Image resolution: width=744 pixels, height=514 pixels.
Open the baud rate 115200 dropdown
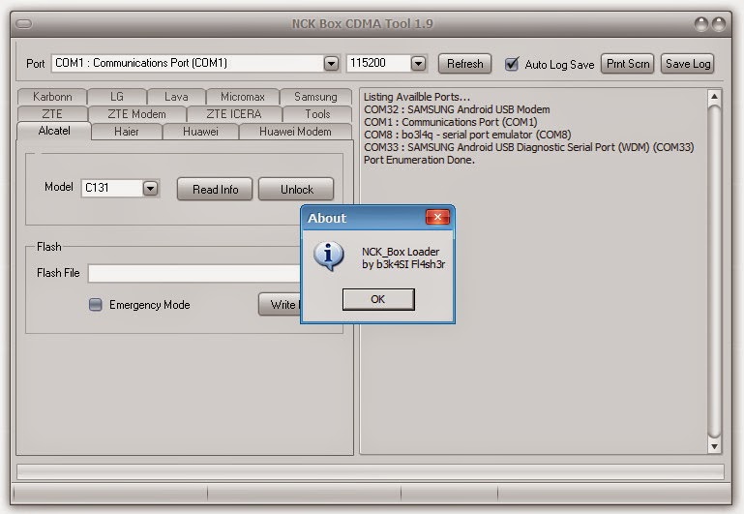click(x=418, y=63)
